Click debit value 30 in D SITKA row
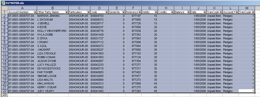Viewport: 260px width, 97px height. point(150,38)
